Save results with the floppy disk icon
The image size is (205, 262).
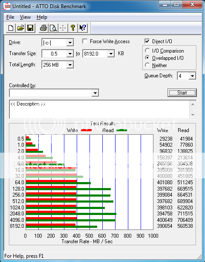(30, 28)
